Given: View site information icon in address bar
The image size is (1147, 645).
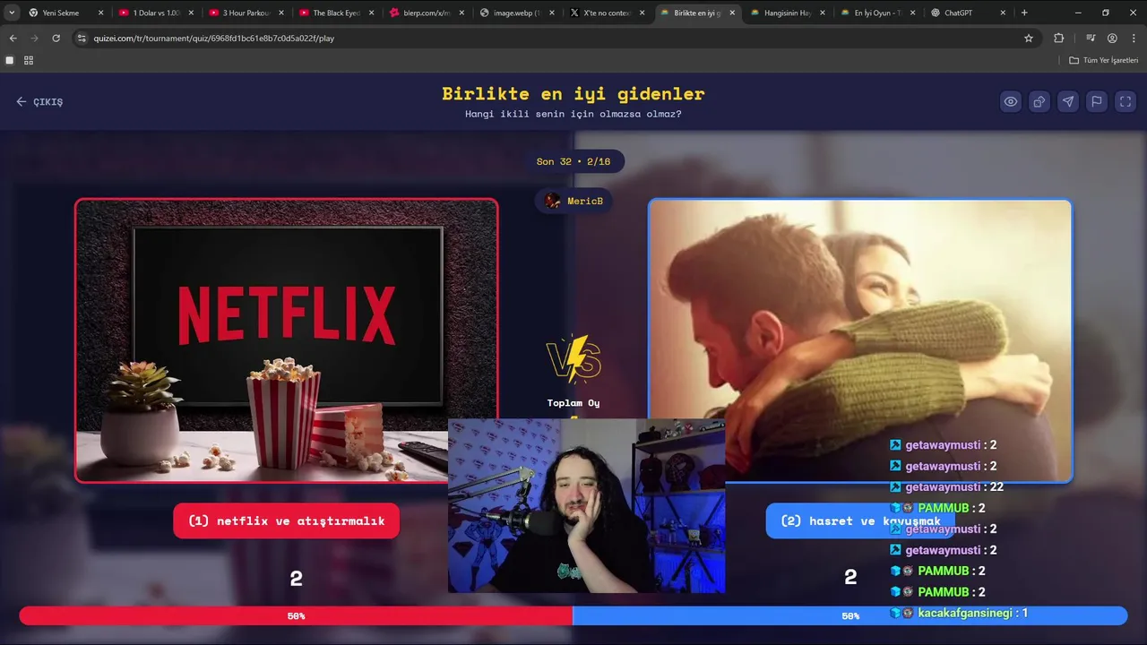Looking at the screenshot, I should (82, 39).
